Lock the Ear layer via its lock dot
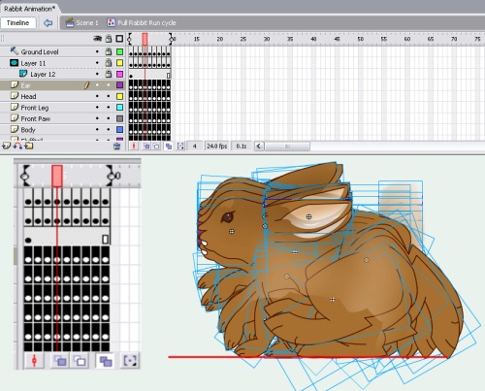485x391 pixels. tap(109, 85)
